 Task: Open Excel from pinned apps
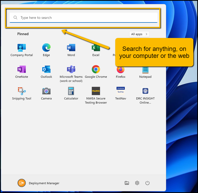click(96, 50)
